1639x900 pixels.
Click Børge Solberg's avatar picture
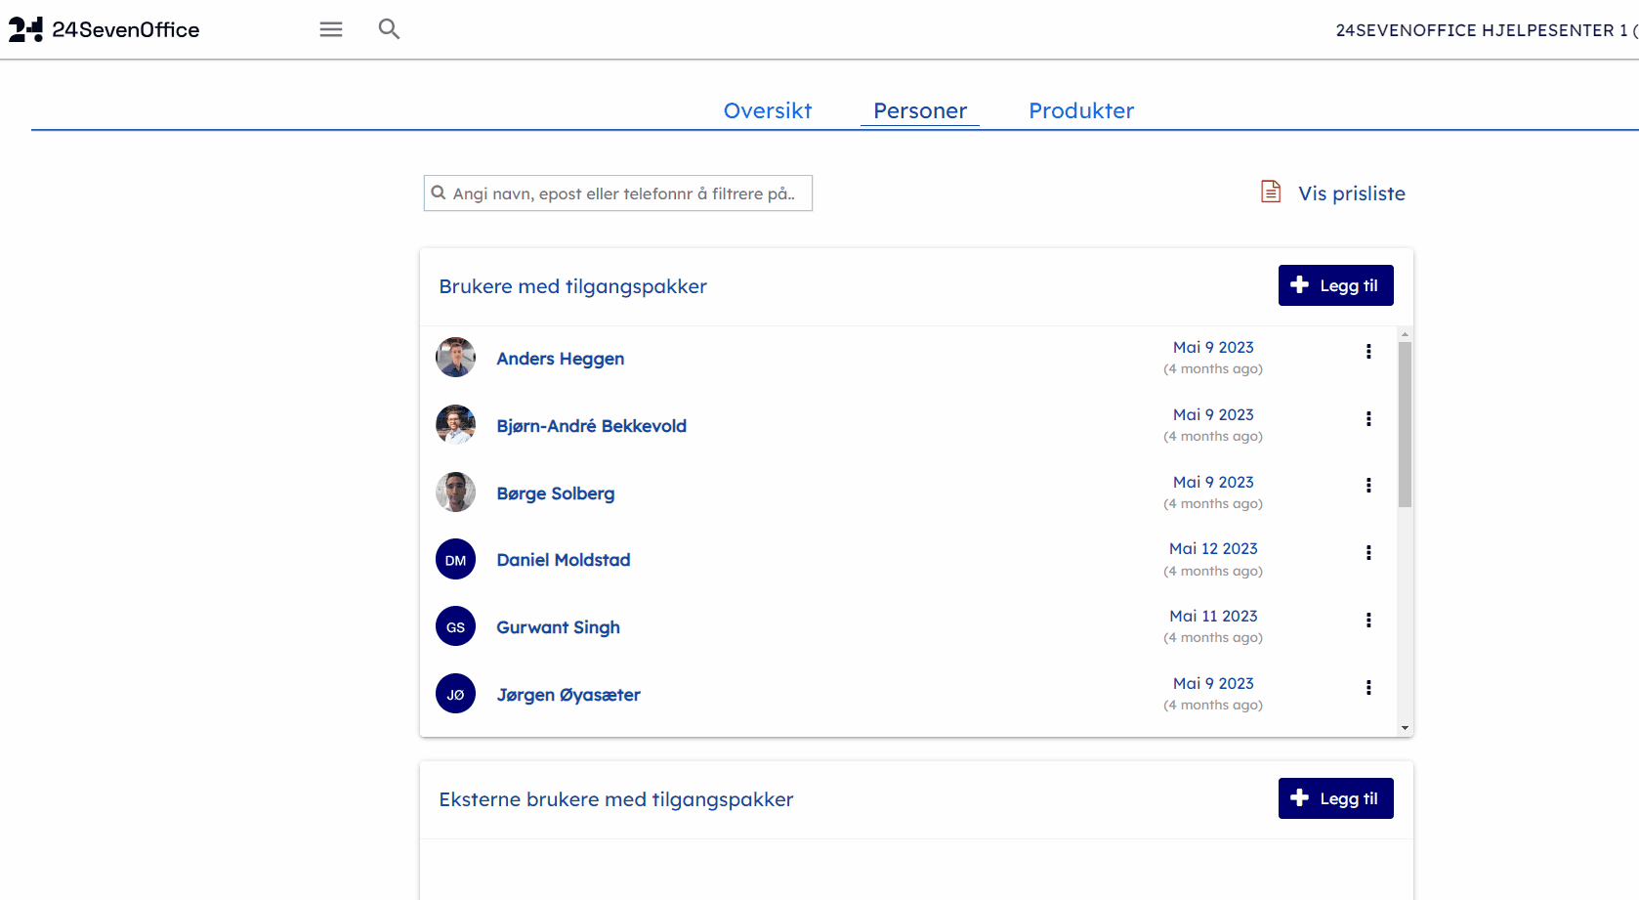tap(455, 493)
